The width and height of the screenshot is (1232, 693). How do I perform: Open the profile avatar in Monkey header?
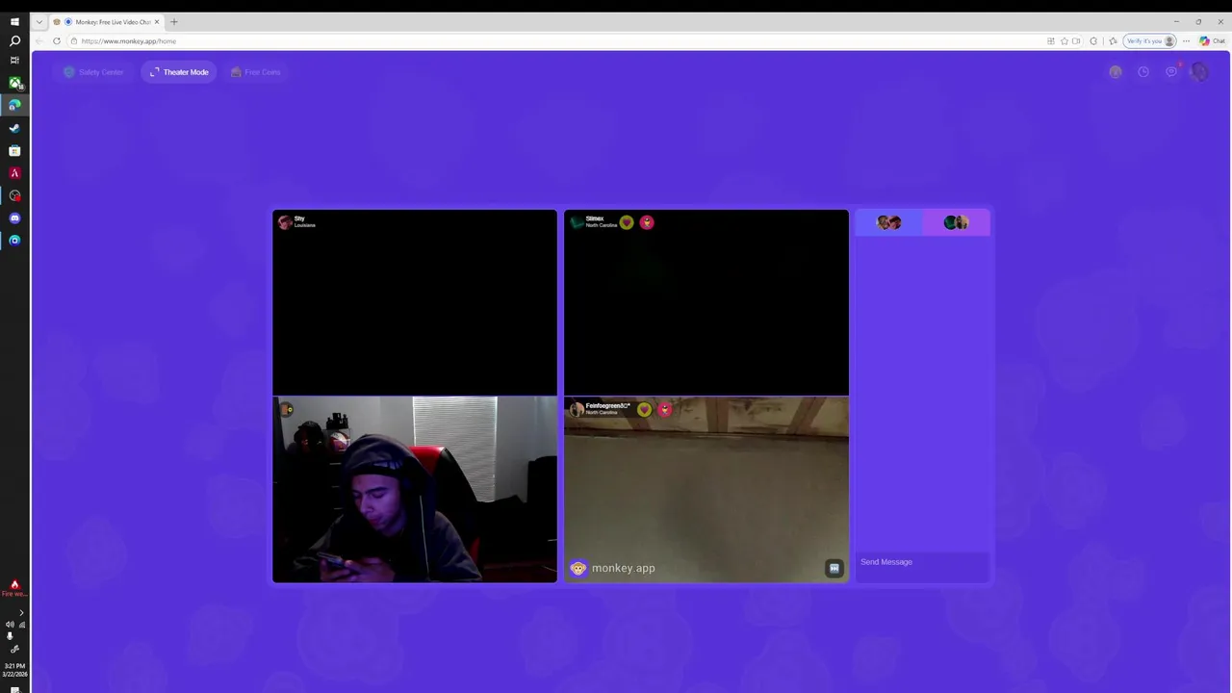click(1198, 71)
